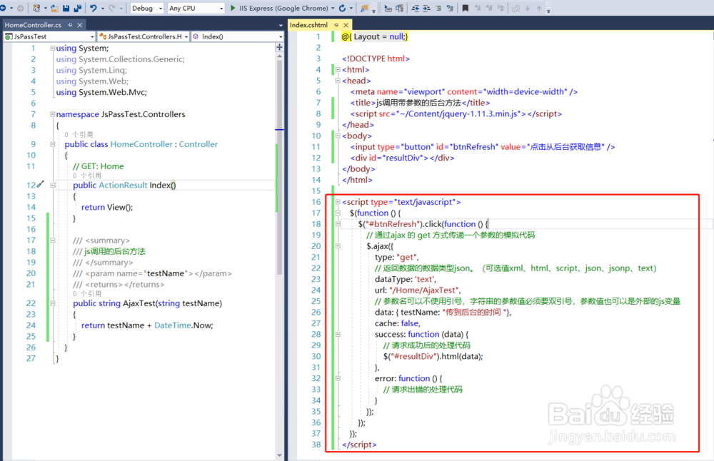Switch to the Index.cshtml tab
Viewport: 714px width, 461px height.
pos(308,25)
